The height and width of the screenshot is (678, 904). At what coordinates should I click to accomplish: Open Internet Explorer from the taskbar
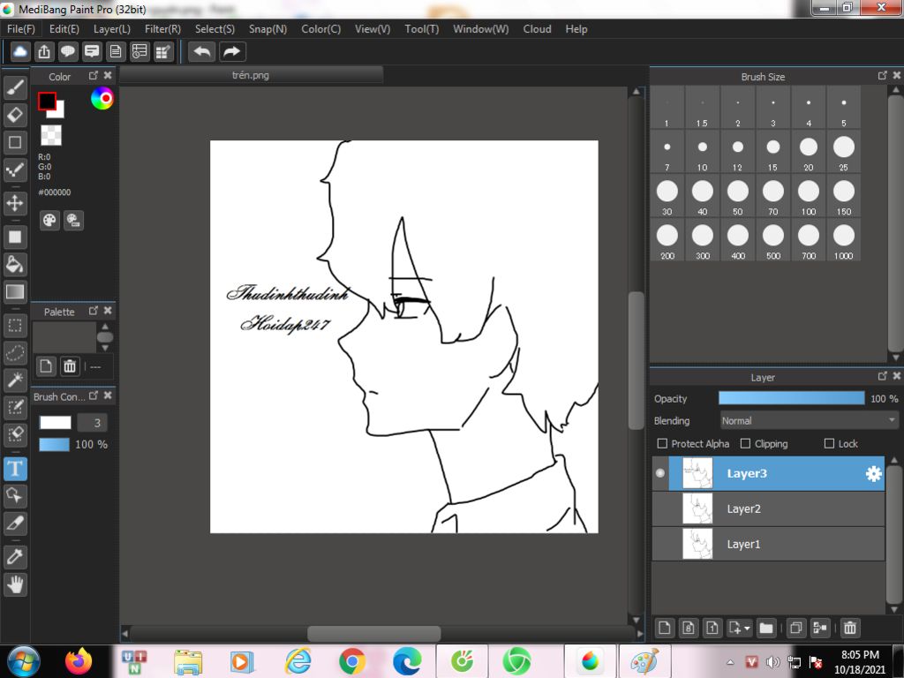[x=298, y=661]
